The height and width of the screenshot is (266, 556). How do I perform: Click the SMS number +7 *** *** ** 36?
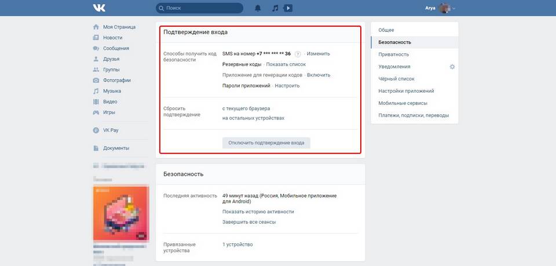[273, 54]
